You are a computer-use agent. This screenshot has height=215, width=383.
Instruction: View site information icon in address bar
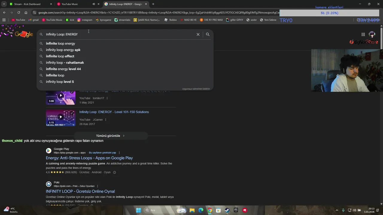click(34, 13)
